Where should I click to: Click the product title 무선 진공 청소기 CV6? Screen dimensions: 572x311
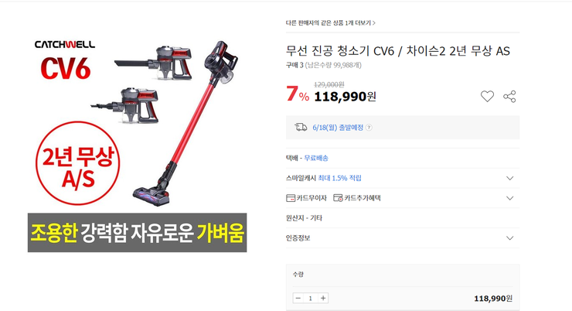[x=397, y=51]
